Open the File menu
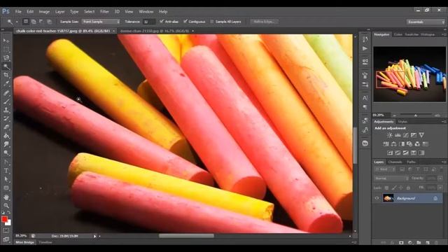The image size is (448, 252). point(18,12)
